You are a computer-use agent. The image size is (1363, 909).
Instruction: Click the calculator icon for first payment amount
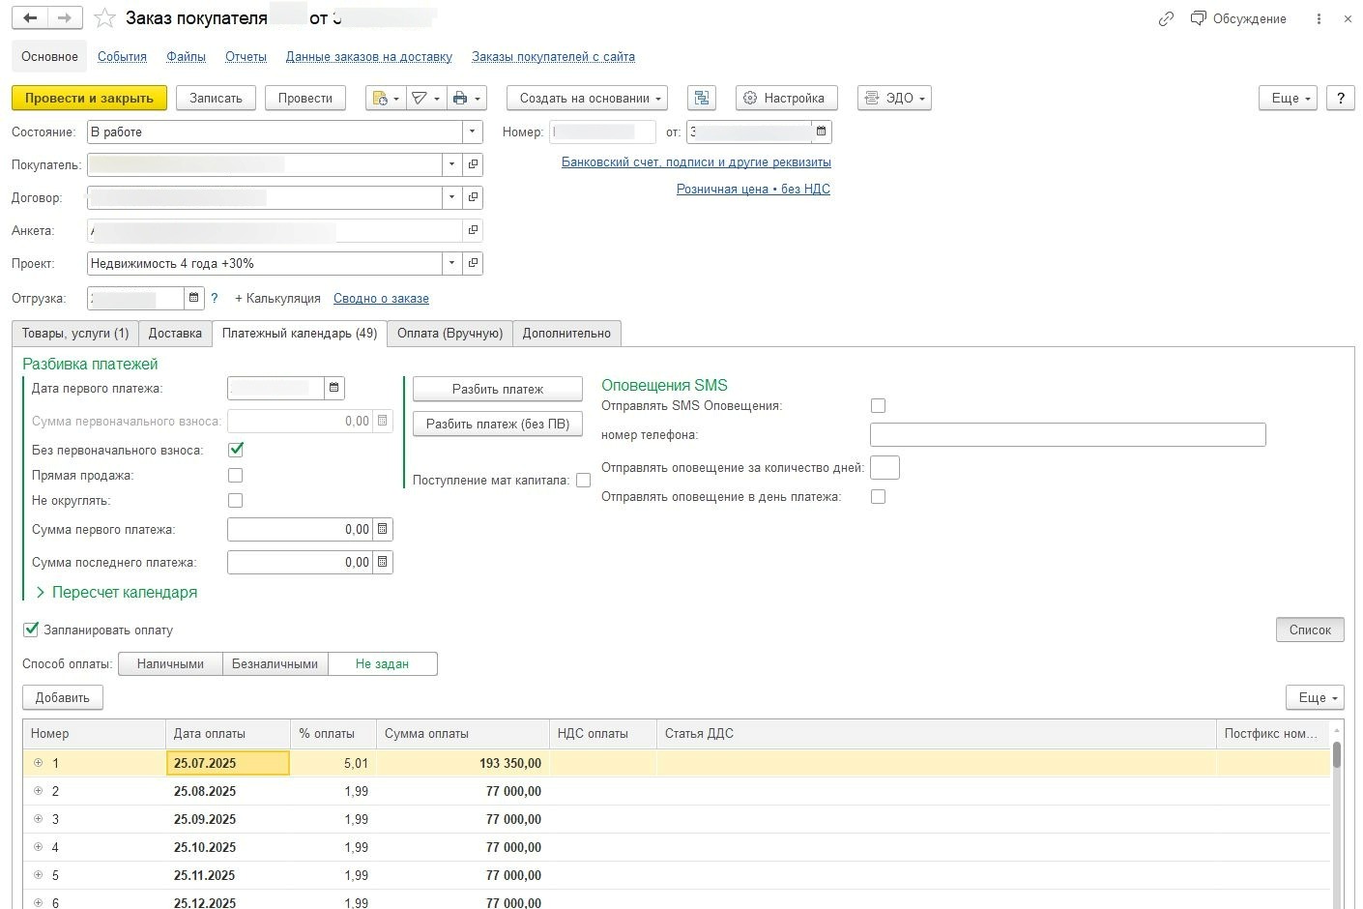382,529
